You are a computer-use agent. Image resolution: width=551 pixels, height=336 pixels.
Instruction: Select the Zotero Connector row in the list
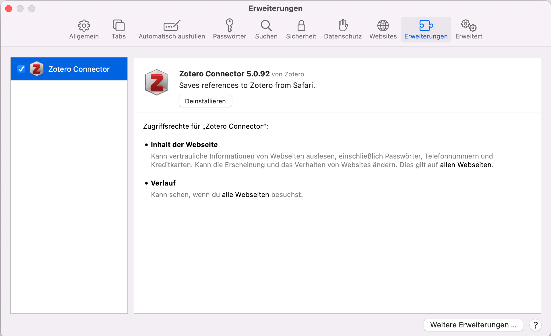click(69, 69)
